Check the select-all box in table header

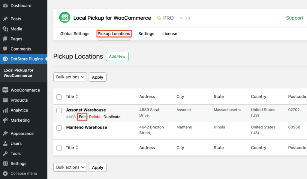(59, 97)
